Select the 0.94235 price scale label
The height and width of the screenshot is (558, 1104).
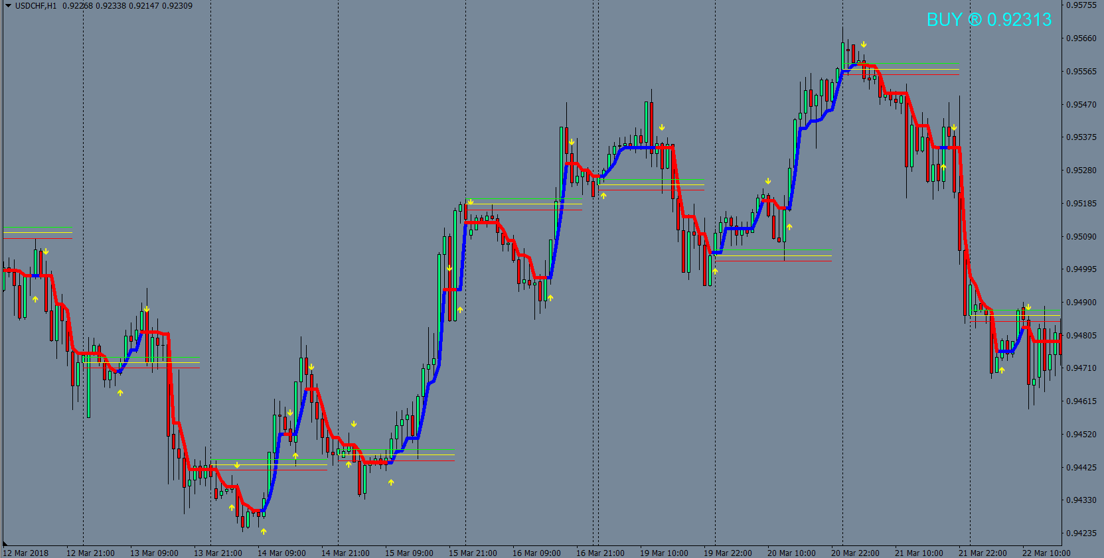(1081, 533)
